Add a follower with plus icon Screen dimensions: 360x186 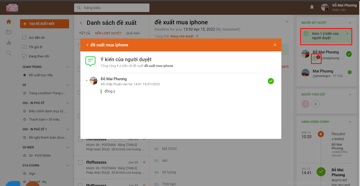316,104
